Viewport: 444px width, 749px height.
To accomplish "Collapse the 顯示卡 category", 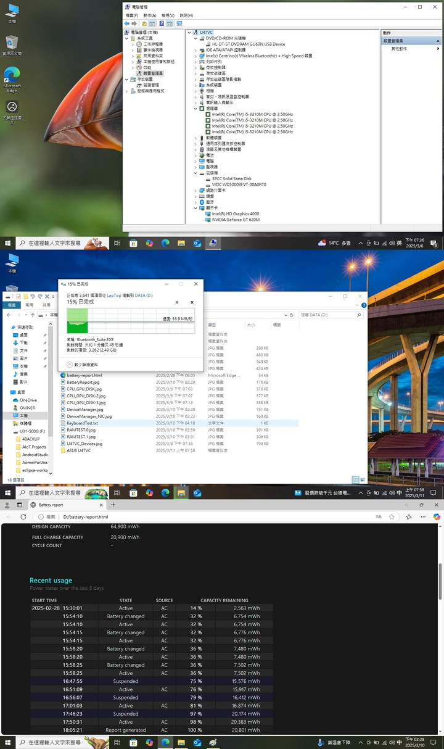I will point(195,208).
